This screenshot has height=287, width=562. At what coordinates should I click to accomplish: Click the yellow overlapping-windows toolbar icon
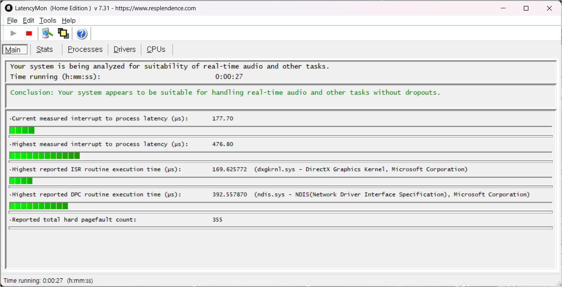(x=63, y=34)
